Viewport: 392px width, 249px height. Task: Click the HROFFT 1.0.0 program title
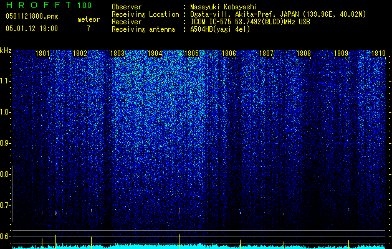49,5
